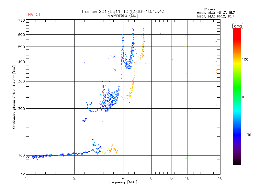This screenshot has width=259, height=194.
Task: Click the 'mean, sd,X: 103.2, 18.7' line
Action: (215, 16)
